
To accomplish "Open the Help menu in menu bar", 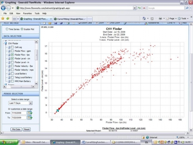I will click(44, 14).
